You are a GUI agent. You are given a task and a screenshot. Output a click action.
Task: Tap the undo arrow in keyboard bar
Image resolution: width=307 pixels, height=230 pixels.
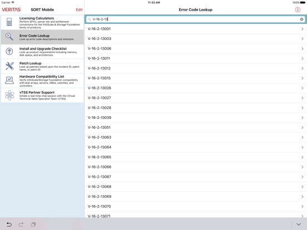(9, 224)
